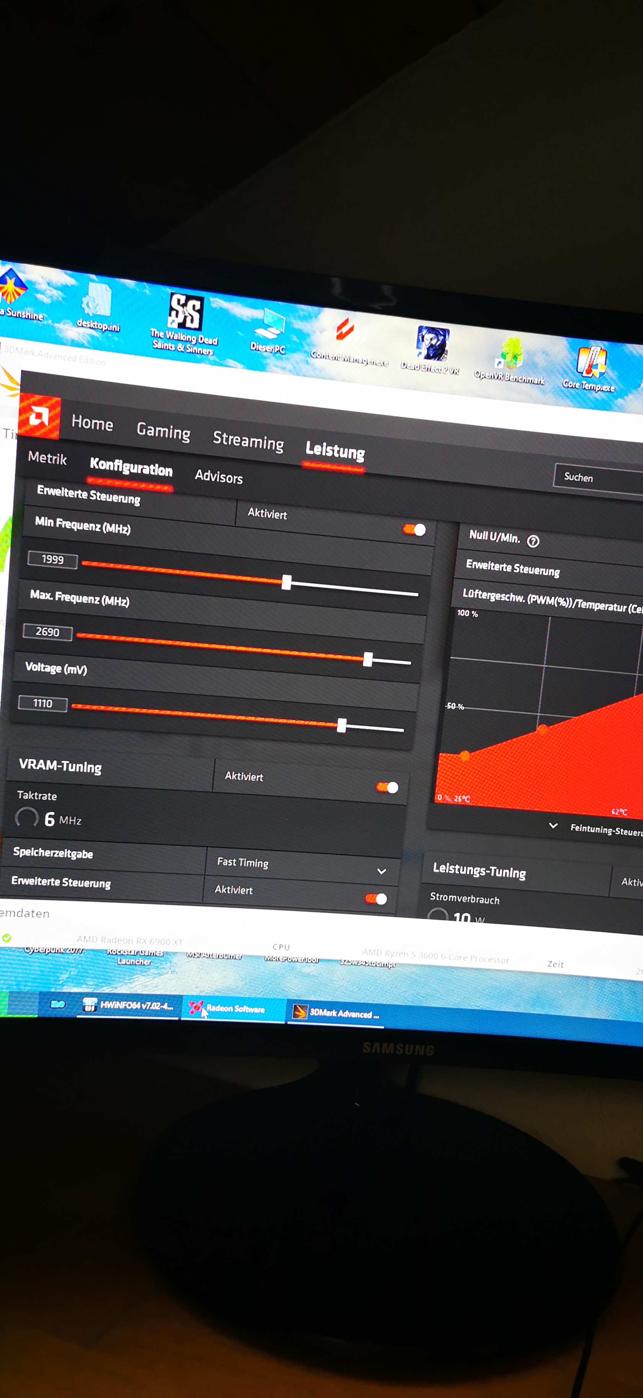Click the Voltage value box 1110
643x1398 pixels.
(x=43, y=703)
